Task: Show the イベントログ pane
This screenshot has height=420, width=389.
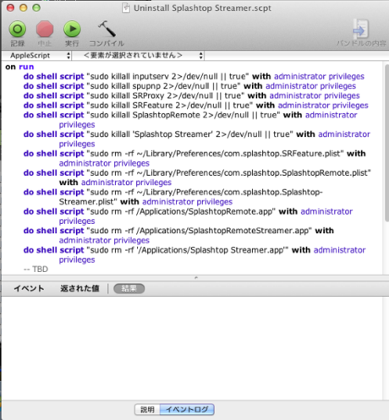Action: (187, 409)
